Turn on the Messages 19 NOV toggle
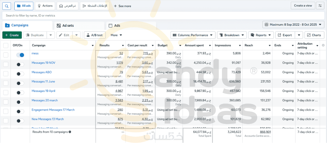 [x=20, y=64]
